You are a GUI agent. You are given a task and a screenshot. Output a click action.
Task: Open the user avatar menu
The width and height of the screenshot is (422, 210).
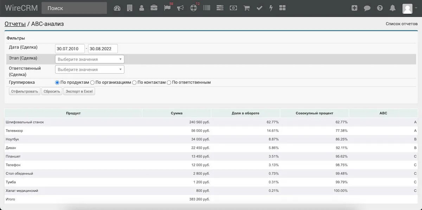point(410,8)
